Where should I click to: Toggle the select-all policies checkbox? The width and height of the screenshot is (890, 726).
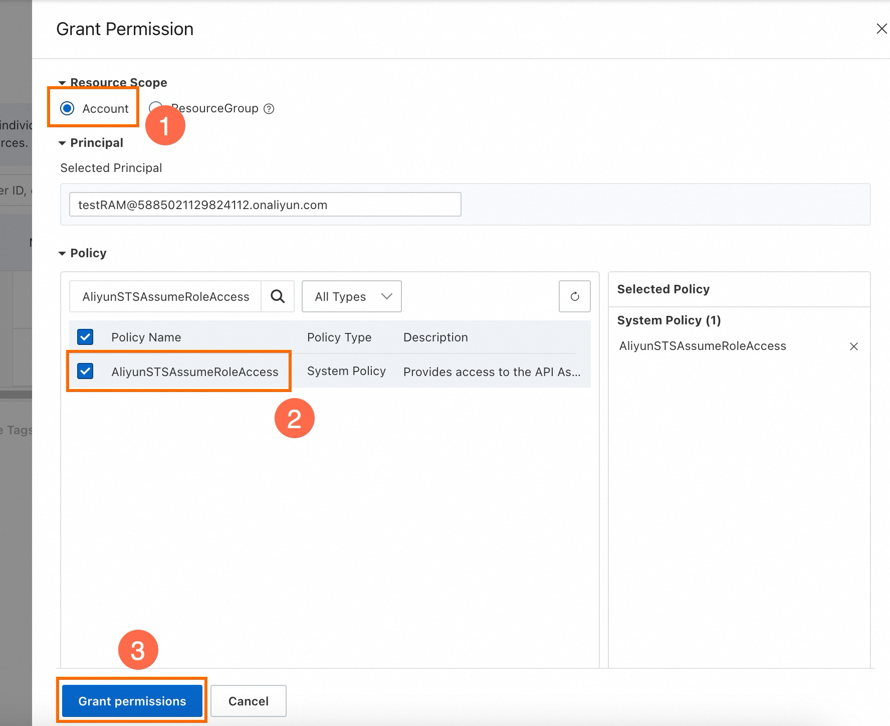(x=85, y=337)
